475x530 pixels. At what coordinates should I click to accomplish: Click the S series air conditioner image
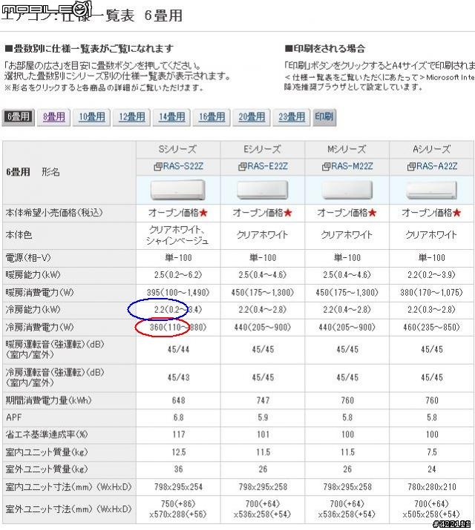178,190
